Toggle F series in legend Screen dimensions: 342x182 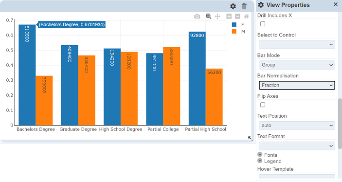238,25
